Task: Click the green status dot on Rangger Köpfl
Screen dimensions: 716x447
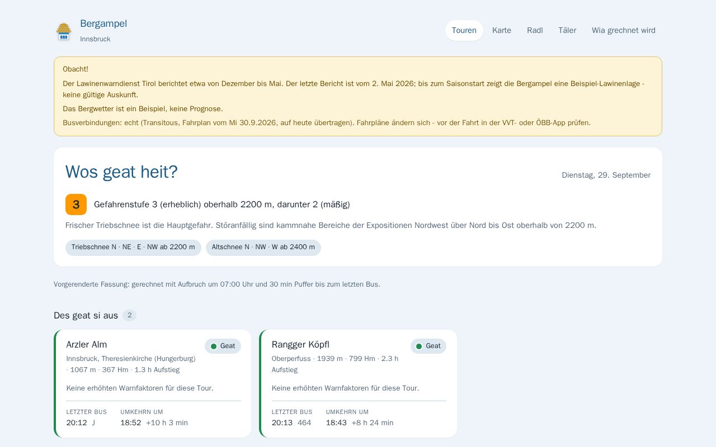Action: (x=419, y=346)
